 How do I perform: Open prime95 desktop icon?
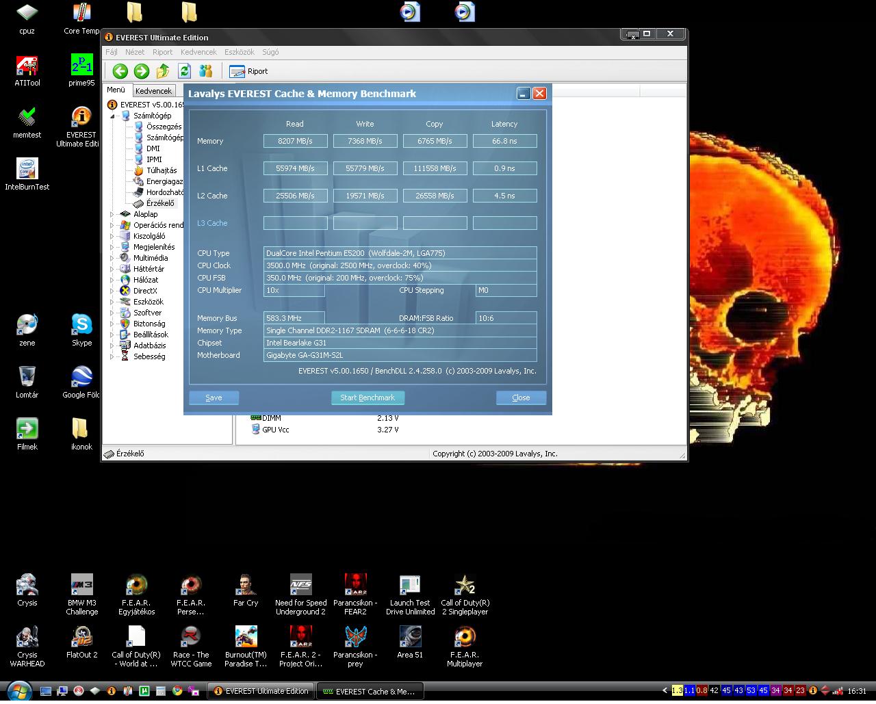click(x=81, y=71)
